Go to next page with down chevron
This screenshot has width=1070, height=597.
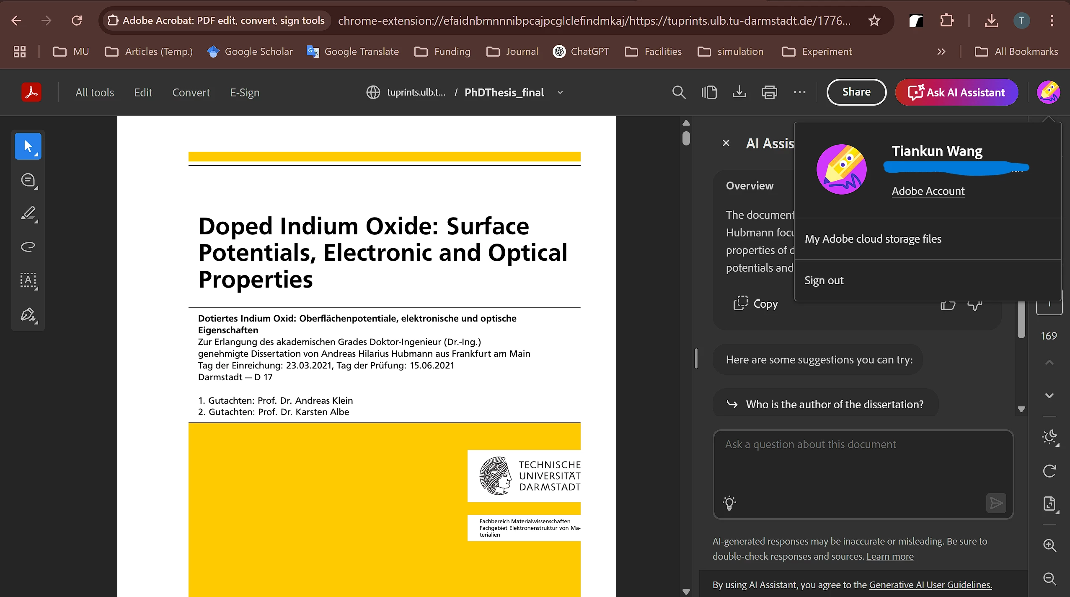(1049, 395)
